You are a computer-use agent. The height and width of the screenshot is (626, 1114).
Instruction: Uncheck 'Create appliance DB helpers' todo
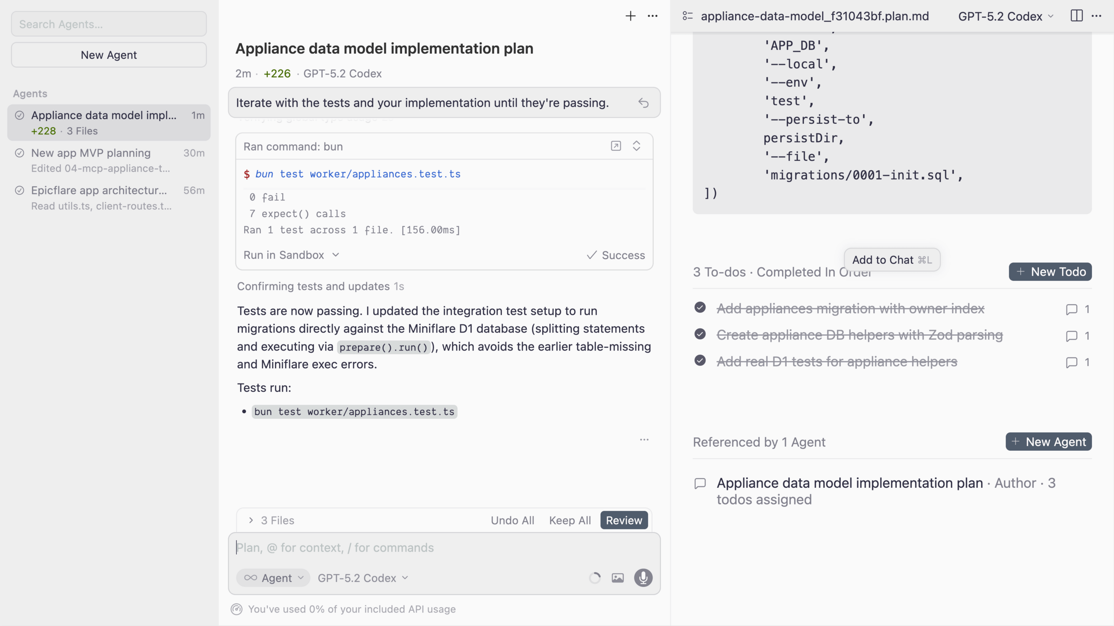[700, 334]
